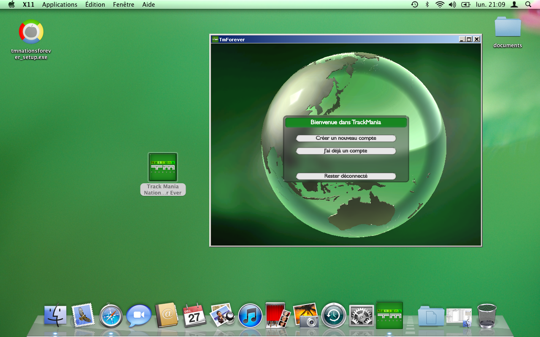Viewport: 540px width, 337px height.
Task: Open Photo Booth in the dock
Action: pos(278,315)
